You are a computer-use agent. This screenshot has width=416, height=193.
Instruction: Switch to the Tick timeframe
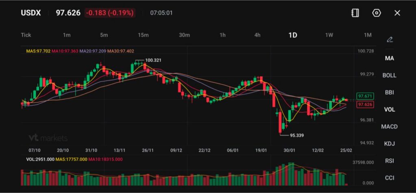[26, 35]
